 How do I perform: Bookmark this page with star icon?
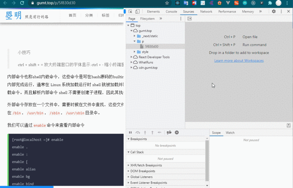tap(167, 3)
